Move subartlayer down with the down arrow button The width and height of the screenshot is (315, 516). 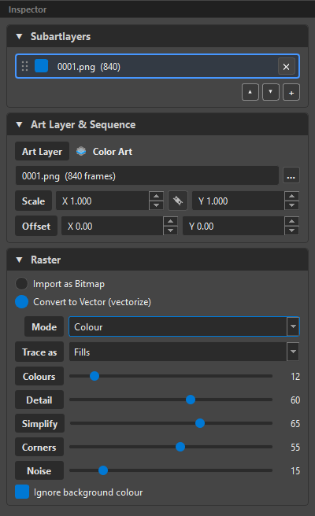tap(271, 92)
